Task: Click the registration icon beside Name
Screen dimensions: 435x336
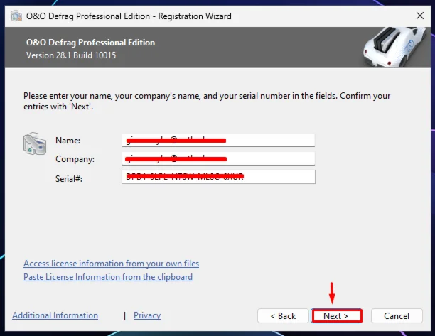Action: 35,143
